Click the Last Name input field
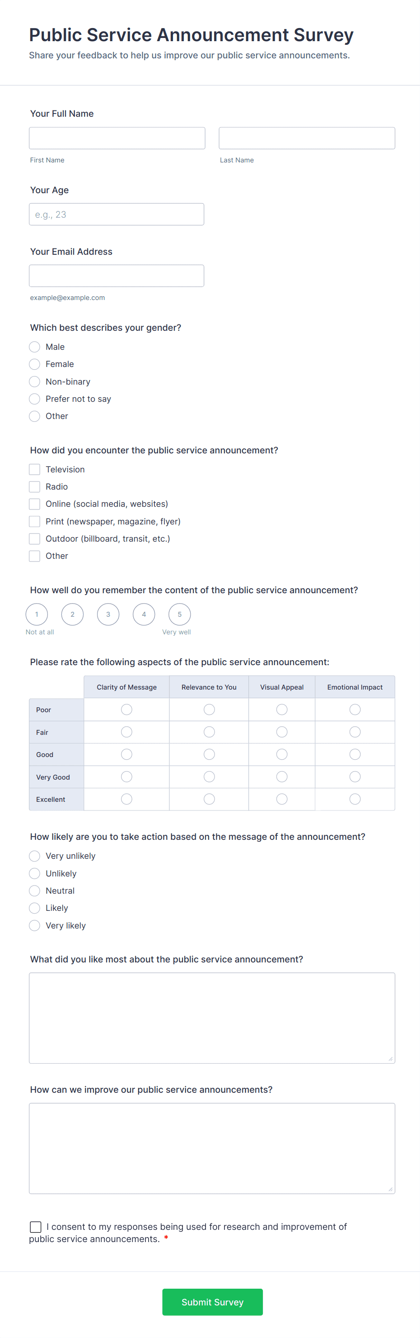The height and width of the screenshot is (1338, 420). 307,138
